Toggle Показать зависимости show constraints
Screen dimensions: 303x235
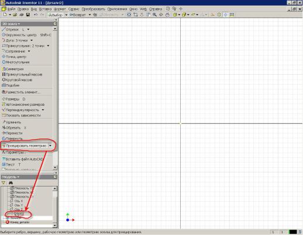click(x=21, y=115)
